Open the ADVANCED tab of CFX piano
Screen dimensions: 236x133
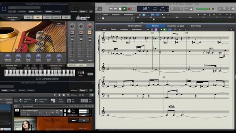click(x=56, y=17)
